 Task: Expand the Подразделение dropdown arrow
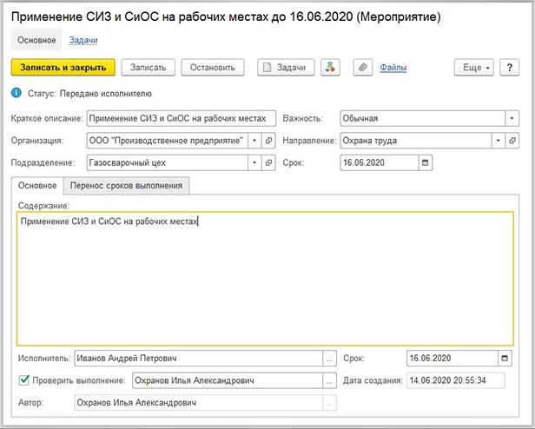254,162
